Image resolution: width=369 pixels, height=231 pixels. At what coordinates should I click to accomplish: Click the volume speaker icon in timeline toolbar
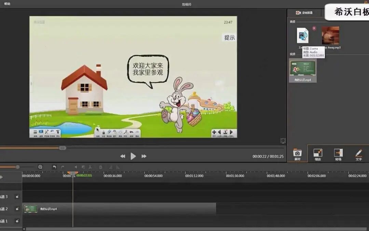[x=76, y=167]
